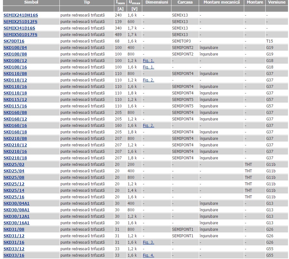This screenshot has width=289, height=259.
Task: Click the Carcasa column header
Action: [185, 2]
